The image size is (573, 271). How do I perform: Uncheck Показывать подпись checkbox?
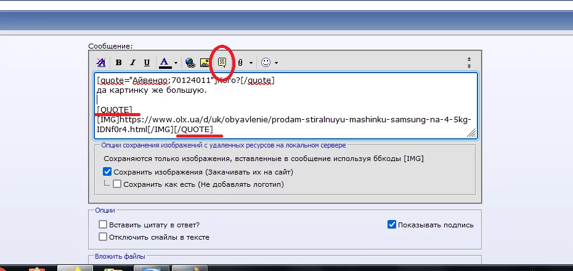click(392, 224)
